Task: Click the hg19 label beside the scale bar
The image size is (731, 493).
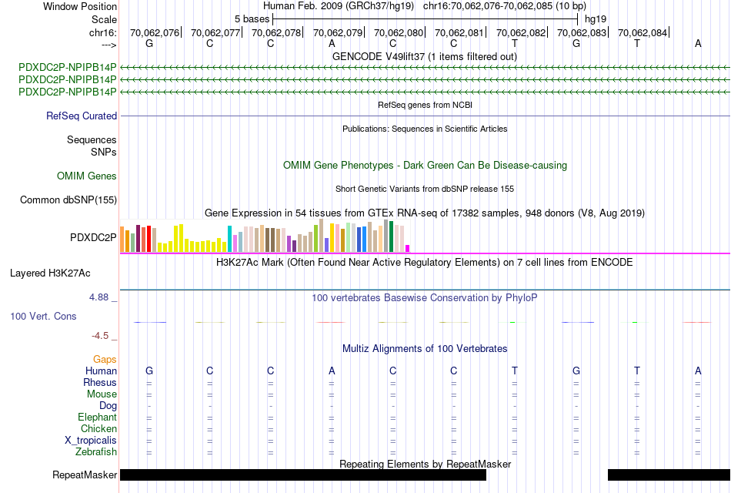Action: [596, 19]
